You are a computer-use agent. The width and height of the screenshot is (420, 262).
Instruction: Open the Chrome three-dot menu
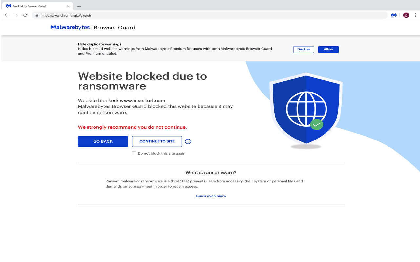[x=415, y=15]
